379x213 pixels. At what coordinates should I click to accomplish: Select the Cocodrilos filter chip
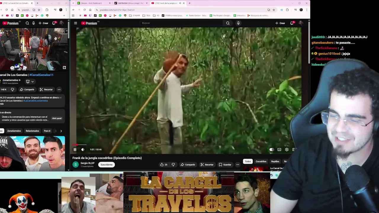(x=261, y=162)
